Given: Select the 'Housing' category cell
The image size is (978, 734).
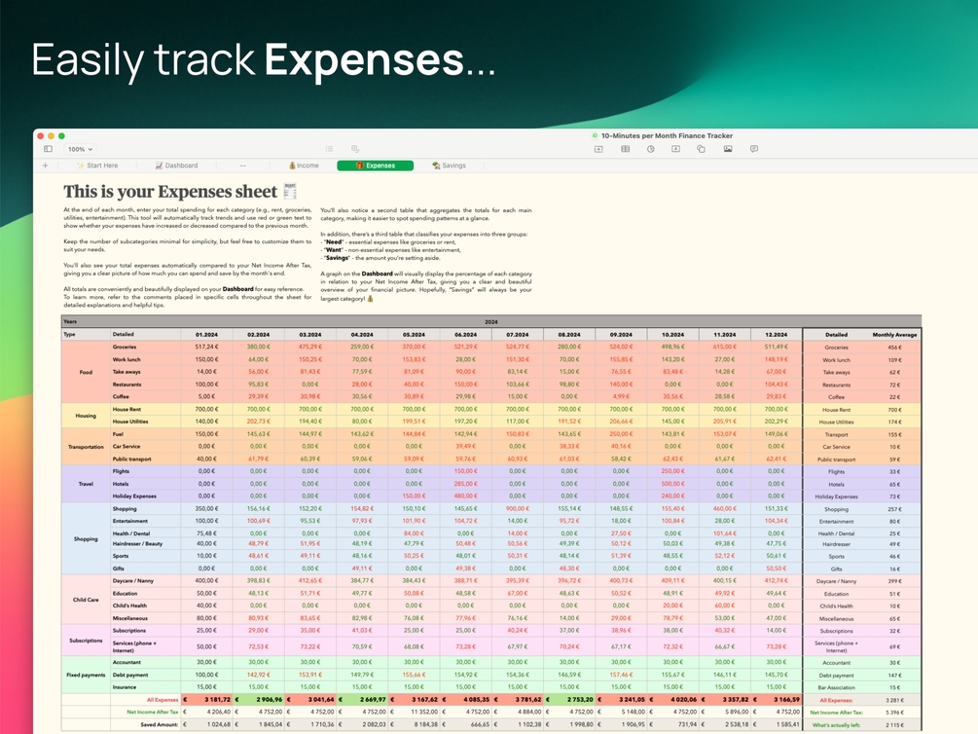Looking at the screenshot, I should click(86, 416).
